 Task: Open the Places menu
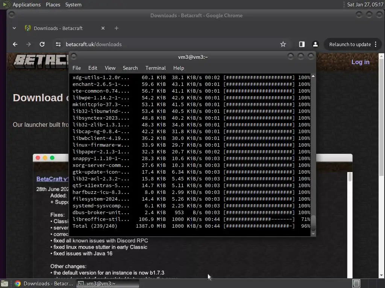pos(53,4)
